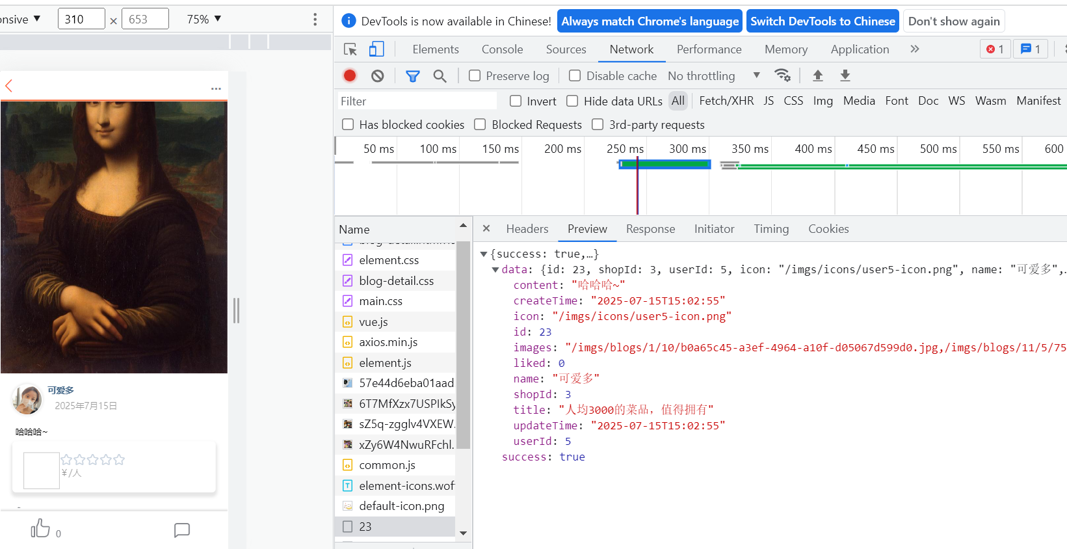This screenshot has height=549, width=1067.
Task: Open the Application tab
Action: tap(860, 49)
